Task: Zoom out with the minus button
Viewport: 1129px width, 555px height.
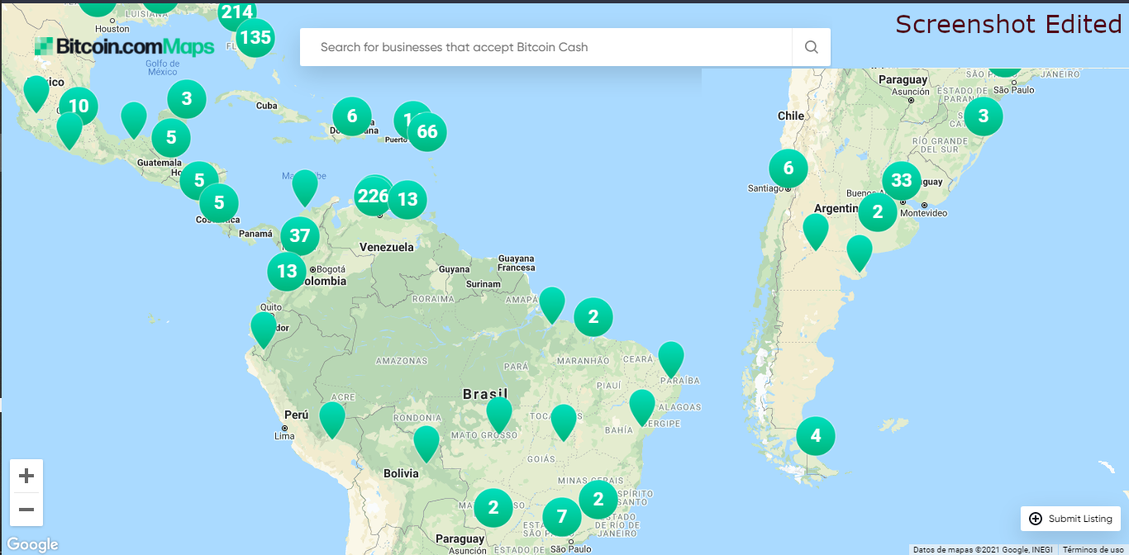Action: point(26,510)
